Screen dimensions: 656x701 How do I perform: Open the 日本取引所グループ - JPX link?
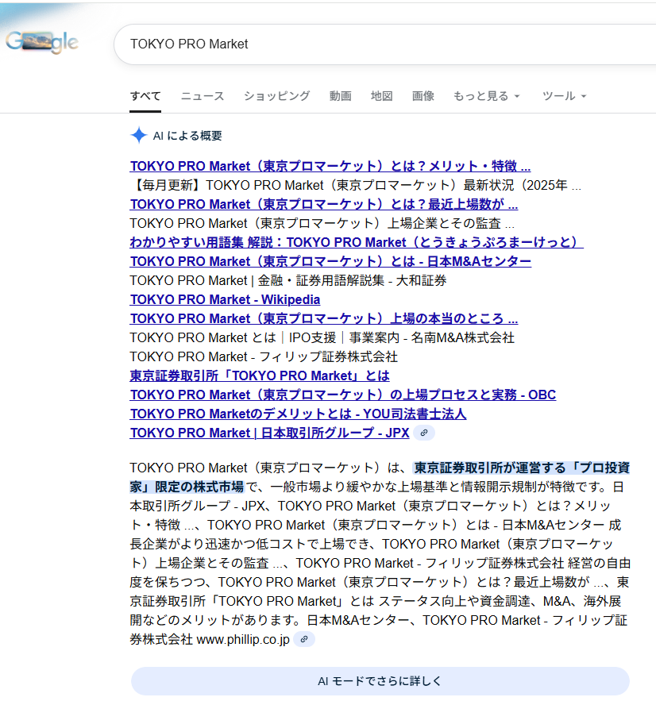point(269,433)
